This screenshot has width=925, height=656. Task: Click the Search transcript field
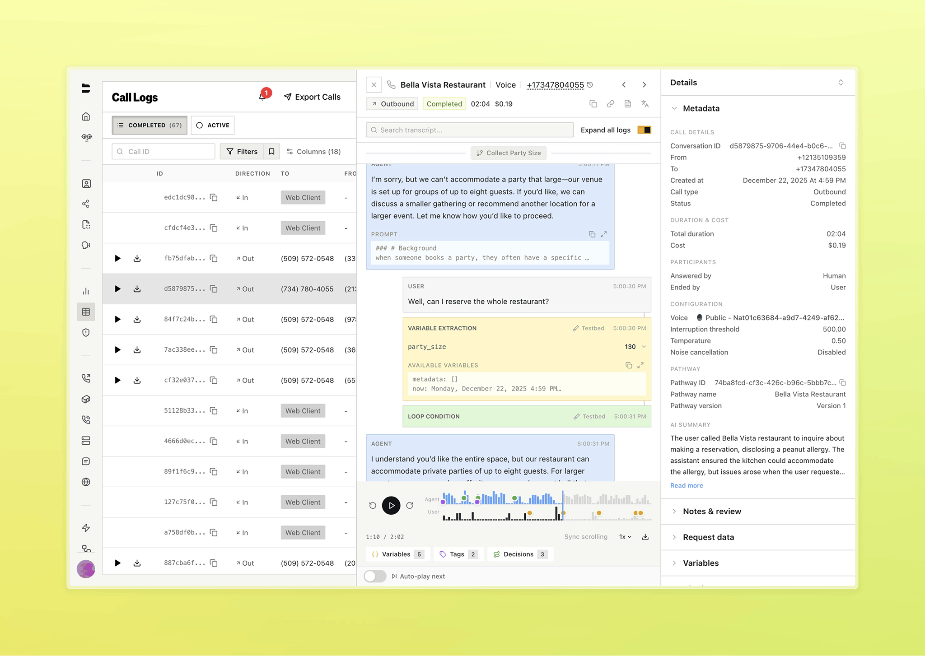[x=470, y=130]
